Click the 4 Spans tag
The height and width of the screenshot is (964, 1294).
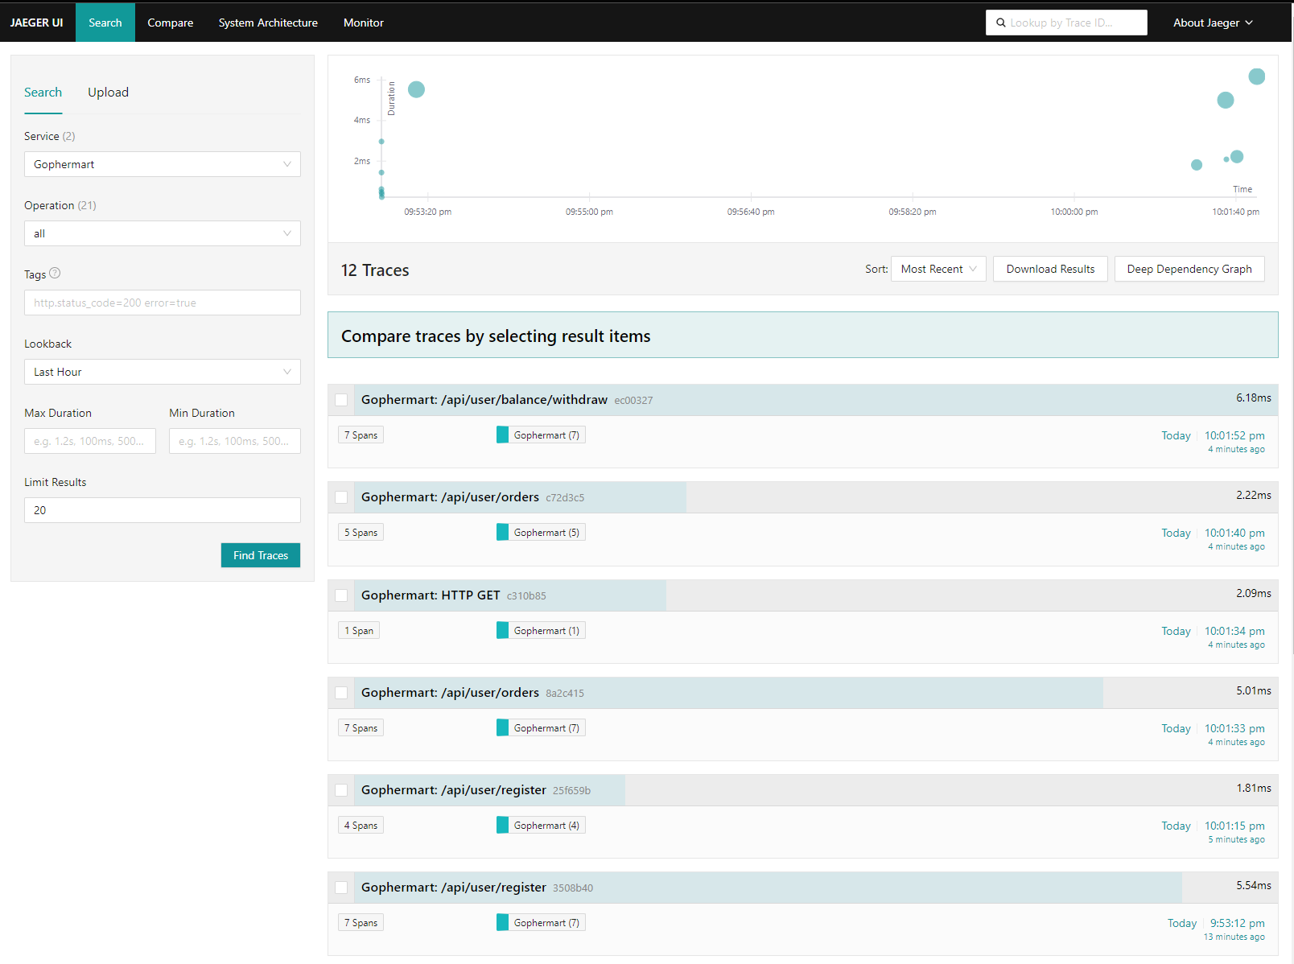pos(361,826)
